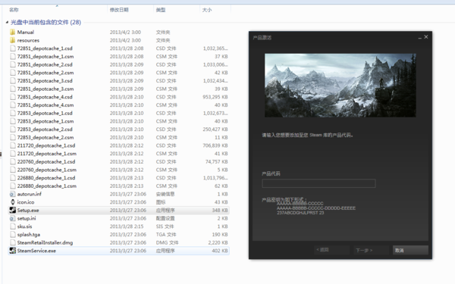
Task: Click the 72853_depotcache_1.csd file icon
Action: click(12, 114)
